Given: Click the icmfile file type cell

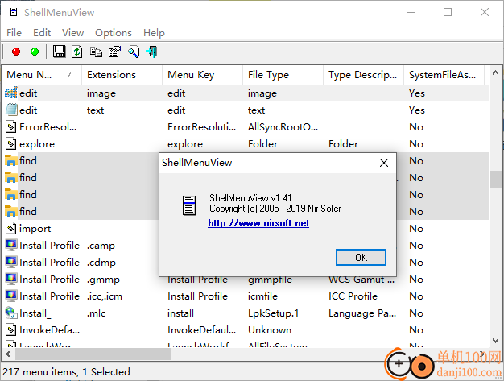Looking at the screenshot, I should pyautogui.click(x=262, y=296).
